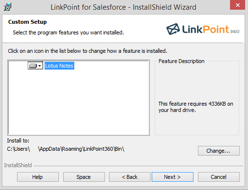Open the Lotus Notes feature install dropdown
Viewport: 248px width, 190px height.
point(35,66)
